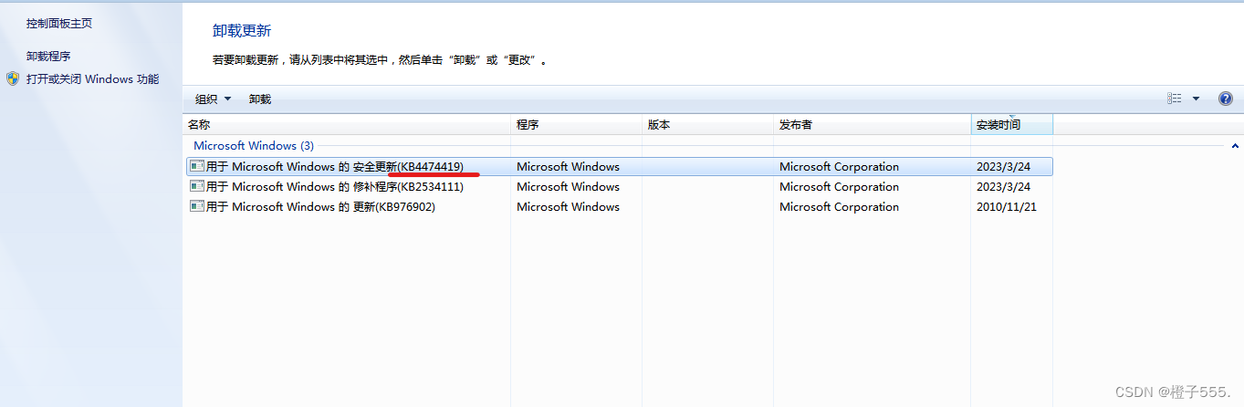Sort by the 名称 column header
This screenshot has width=1244, height=407.
[346, 124]
